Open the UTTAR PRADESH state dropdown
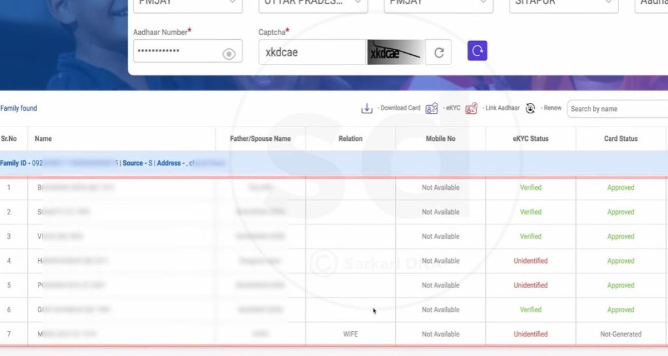The height and width of the screenshot is (356, 668). pos(313,4)
